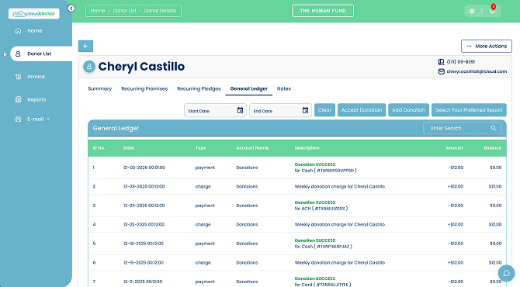520x287 pixels.
Task: Switch to the Recurring Pledges tab
Action: [199, 89]
